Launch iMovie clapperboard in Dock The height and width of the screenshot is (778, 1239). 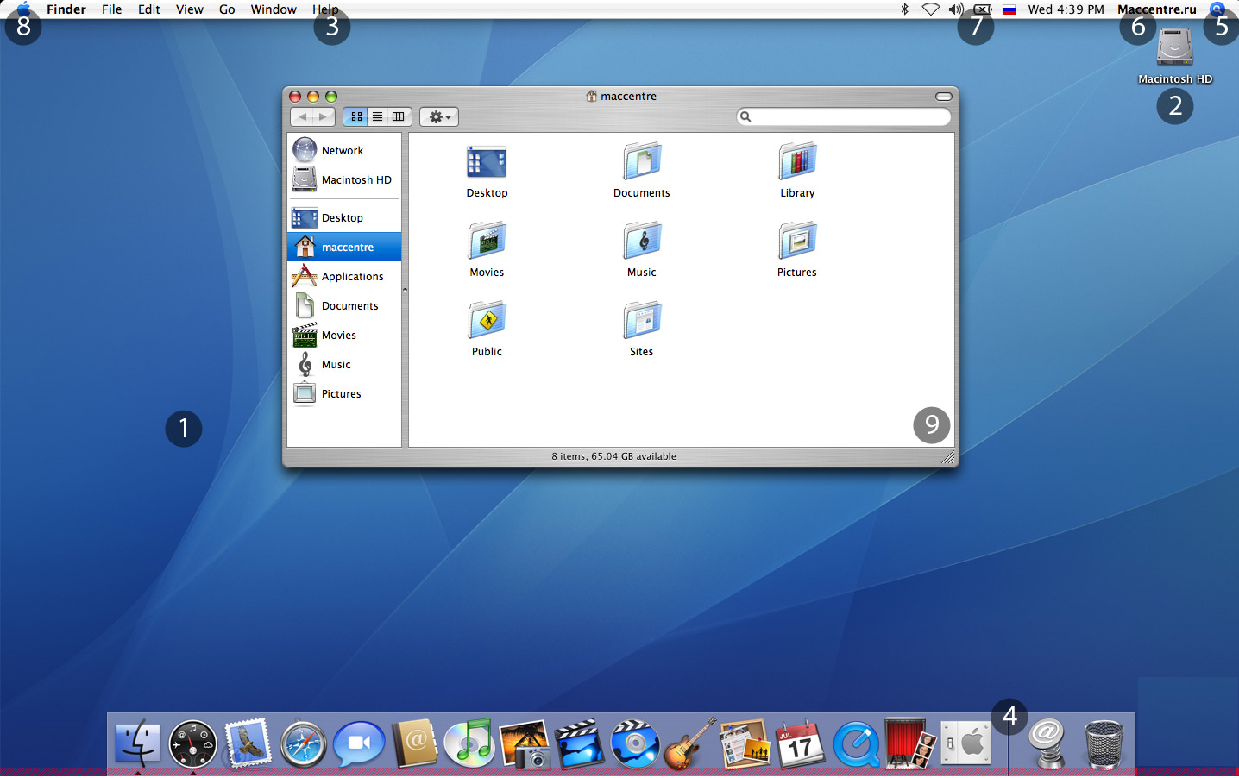580,743
